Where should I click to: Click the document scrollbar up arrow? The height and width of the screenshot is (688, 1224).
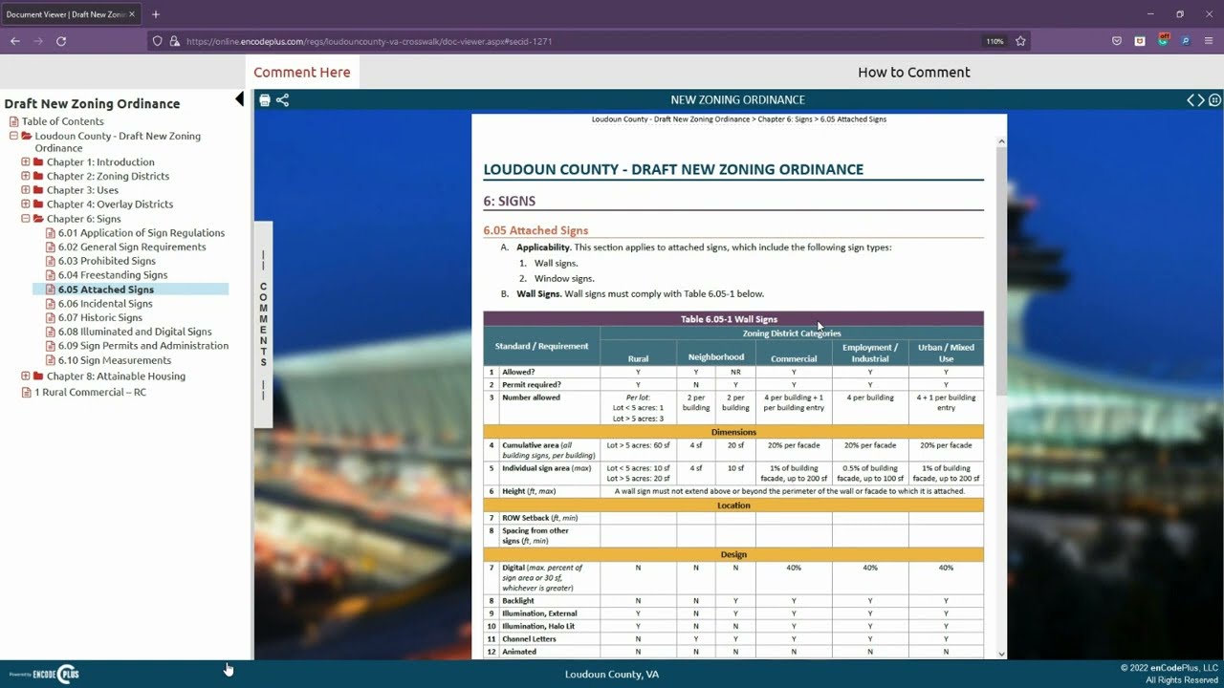pos(1001,141)
